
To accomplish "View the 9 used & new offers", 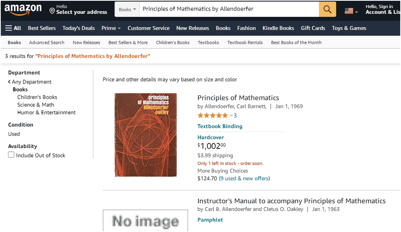I will tap(244, 178).
